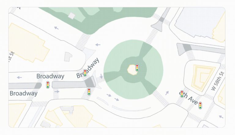Image resolution: width=235 pixels, height=135 pixels.
Task: Select traffic light below the dark gray median tip
Action: [x=89, y=92]
